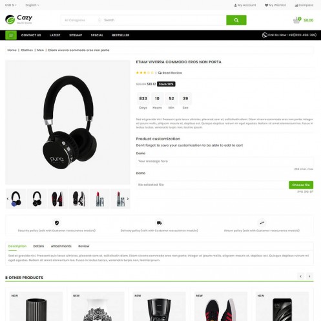The height and width of the screenshot is (321, 321).
Task: Open the Compare chart link
Action: click(x=304, y=5)
